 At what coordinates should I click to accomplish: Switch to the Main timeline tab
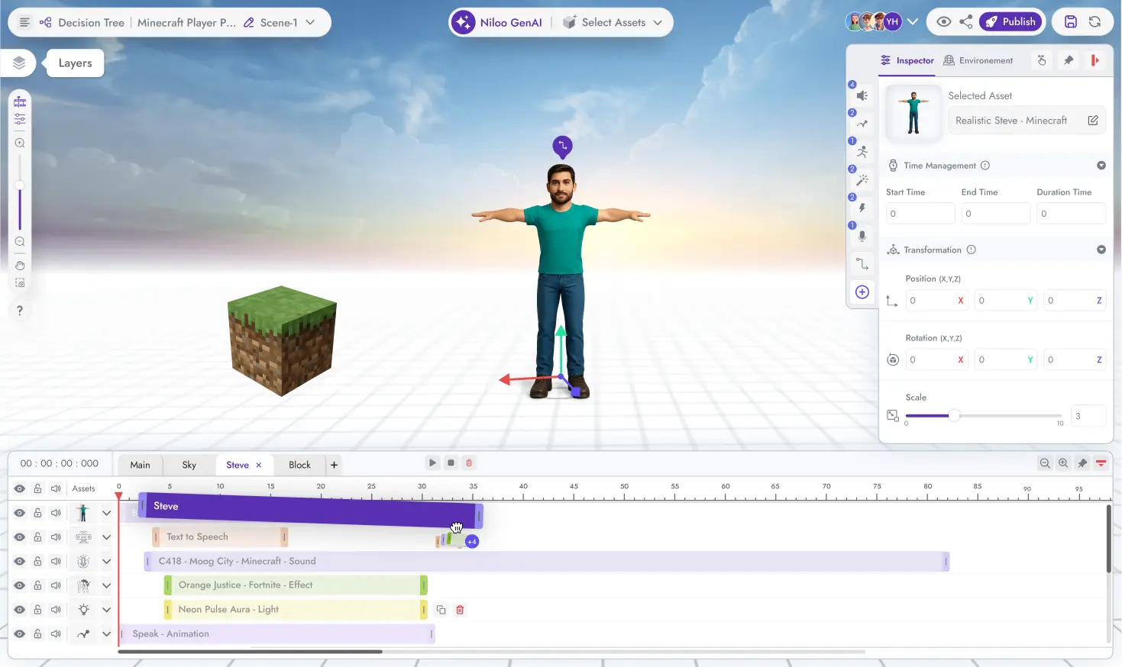point(140,465)
